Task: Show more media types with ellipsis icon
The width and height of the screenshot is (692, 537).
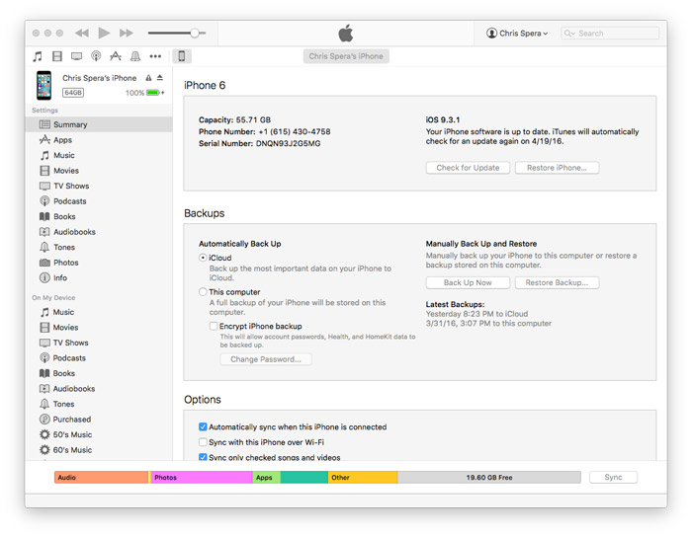Action: pyautogui.click(x=155, y=56)
